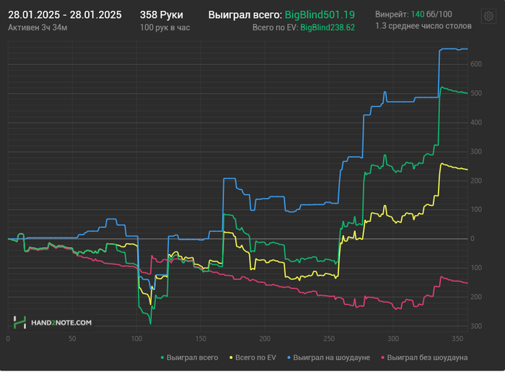Toggle the 'Всего по EV' yellow legend series
505x372 pixels.
coord(252,358)
